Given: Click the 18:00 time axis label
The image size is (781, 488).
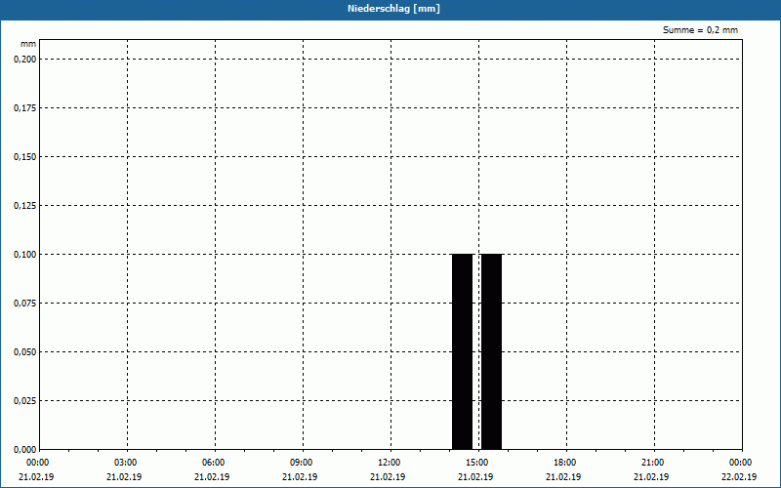Looking at the screenshot, I should (565, 463).
